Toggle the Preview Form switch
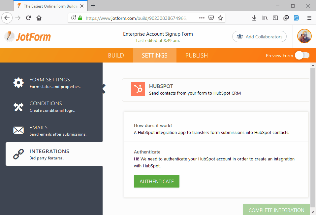 point(302,55)
